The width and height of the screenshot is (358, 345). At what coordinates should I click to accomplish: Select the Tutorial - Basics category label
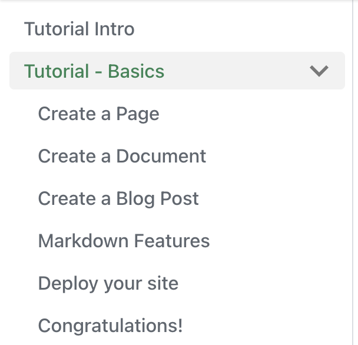[94, 71]
